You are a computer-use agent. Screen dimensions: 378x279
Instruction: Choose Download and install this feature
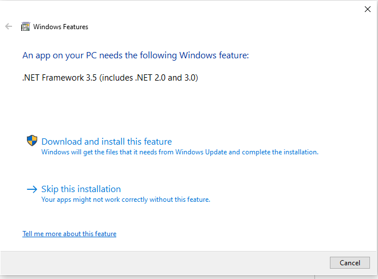point(107,142)
